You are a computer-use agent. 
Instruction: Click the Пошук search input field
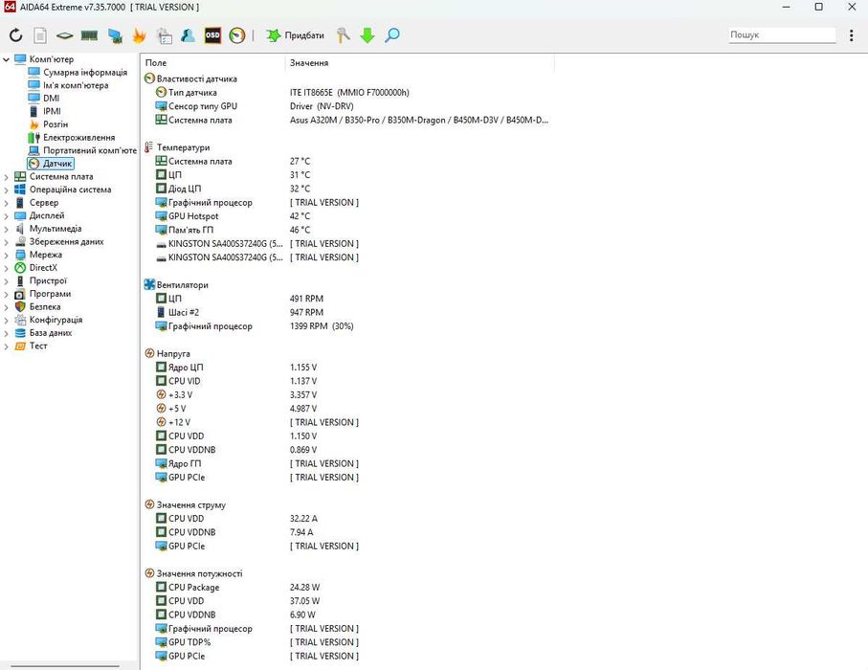coord(781,34)
